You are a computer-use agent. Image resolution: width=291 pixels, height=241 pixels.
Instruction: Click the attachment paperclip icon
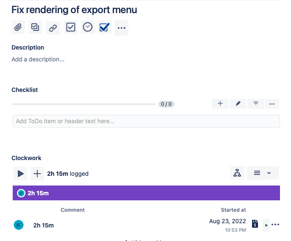click(x=18, y=28)
